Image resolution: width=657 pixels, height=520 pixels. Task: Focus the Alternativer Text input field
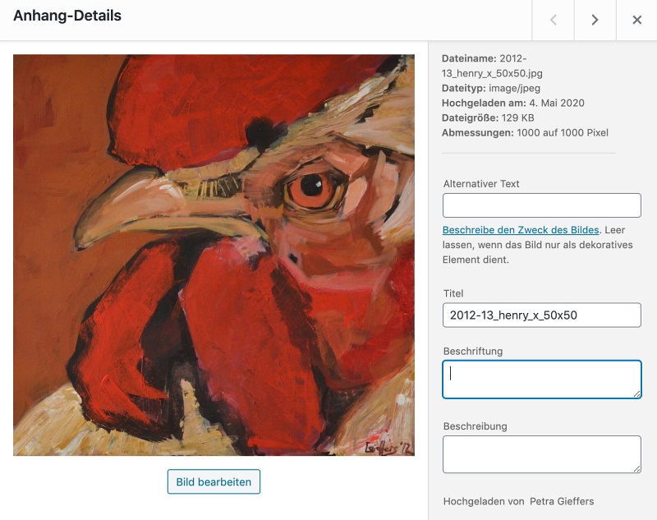click(541, 205)
